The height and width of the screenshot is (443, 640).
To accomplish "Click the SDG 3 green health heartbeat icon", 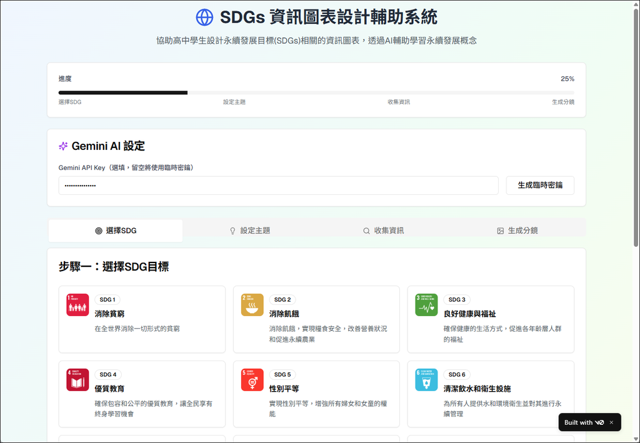I will click(426, 305).
